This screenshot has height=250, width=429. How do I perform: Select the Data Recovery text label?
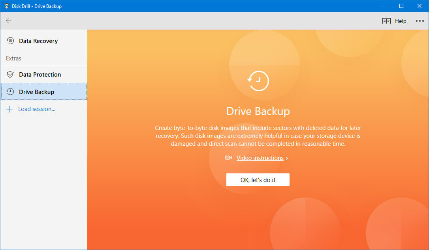click(x=38, y=41)
